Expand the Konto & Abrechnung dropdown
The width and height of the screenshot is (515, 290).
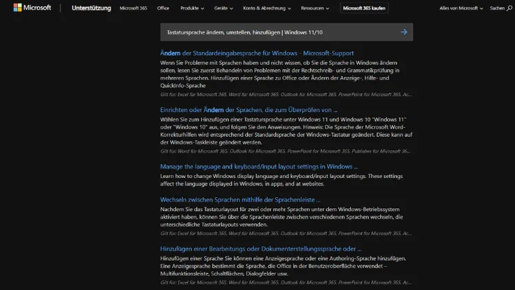click(x=266, y=8)
